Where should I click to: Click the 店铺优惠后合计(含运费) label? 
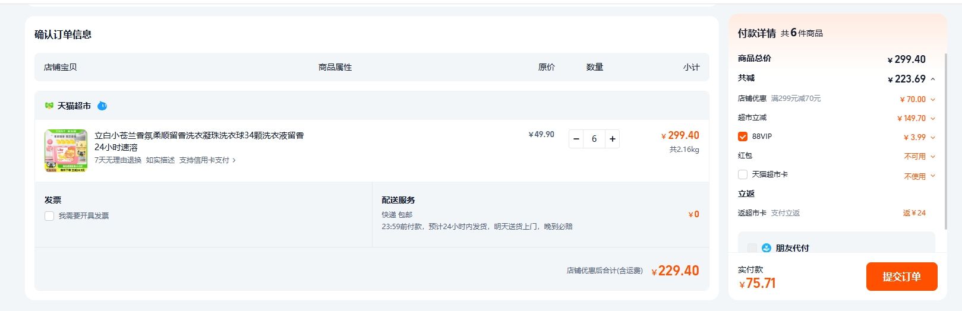point(604,271)
